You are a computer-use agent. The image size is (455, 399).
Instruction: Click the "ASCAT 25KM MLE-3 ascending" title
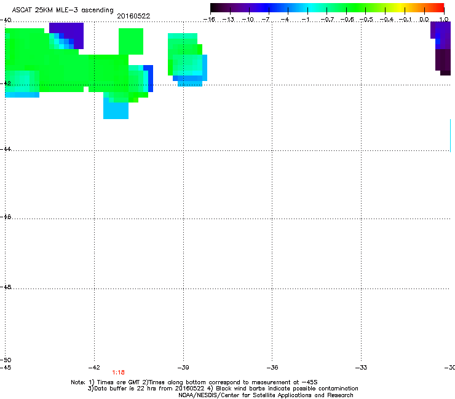(63, 10)
